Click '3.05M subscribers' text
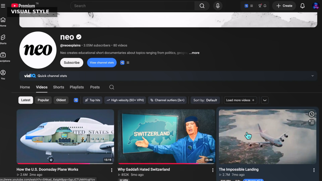 (97, 46)
